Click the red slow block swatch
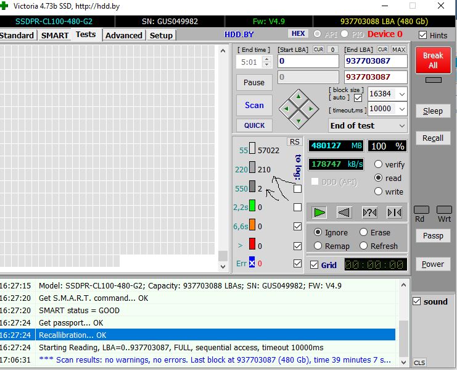Image resolution: width=457 pixels, height=370 pixels. pyautogui.click(x=252, y=243)
